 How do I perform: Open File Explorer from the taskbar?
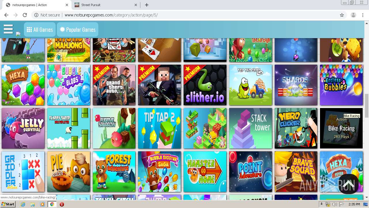(33, 204)
